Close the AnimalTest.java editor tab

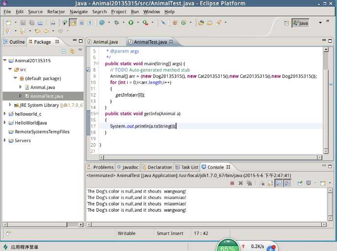171,42
